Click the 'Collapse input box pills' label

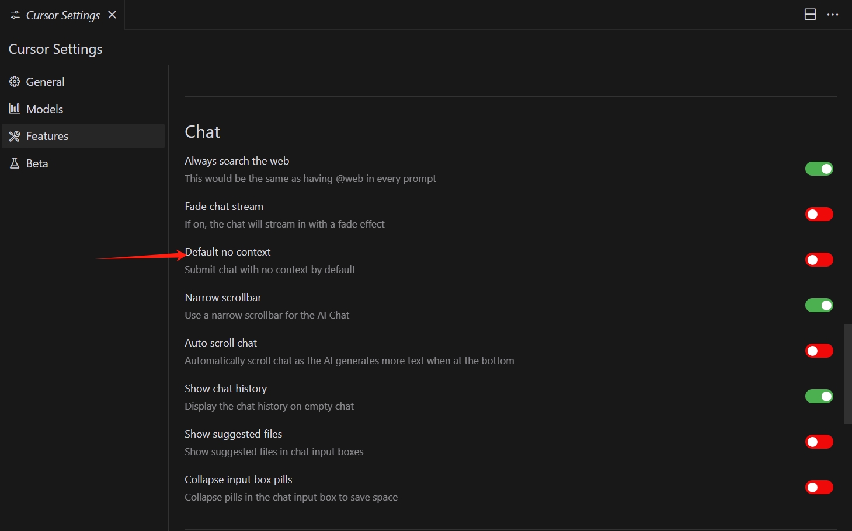coord(239,480)
